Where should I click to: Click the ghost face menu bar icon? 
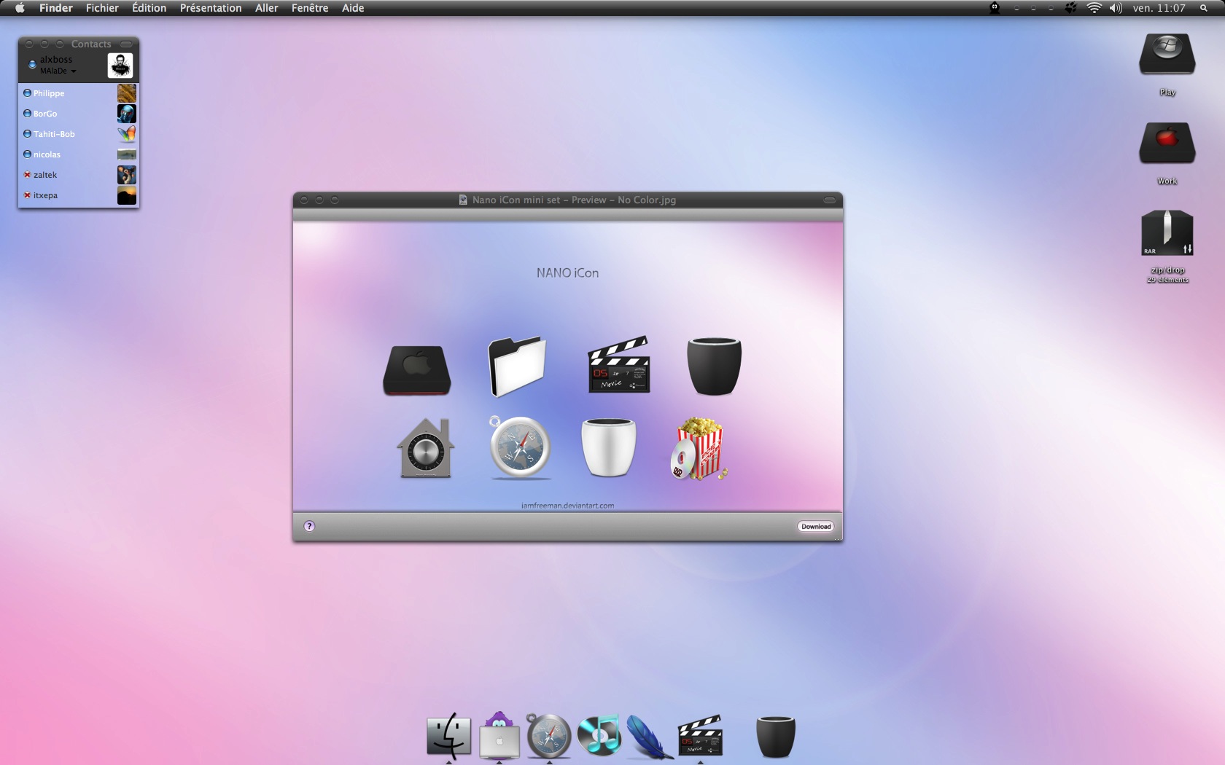point(995,8)
